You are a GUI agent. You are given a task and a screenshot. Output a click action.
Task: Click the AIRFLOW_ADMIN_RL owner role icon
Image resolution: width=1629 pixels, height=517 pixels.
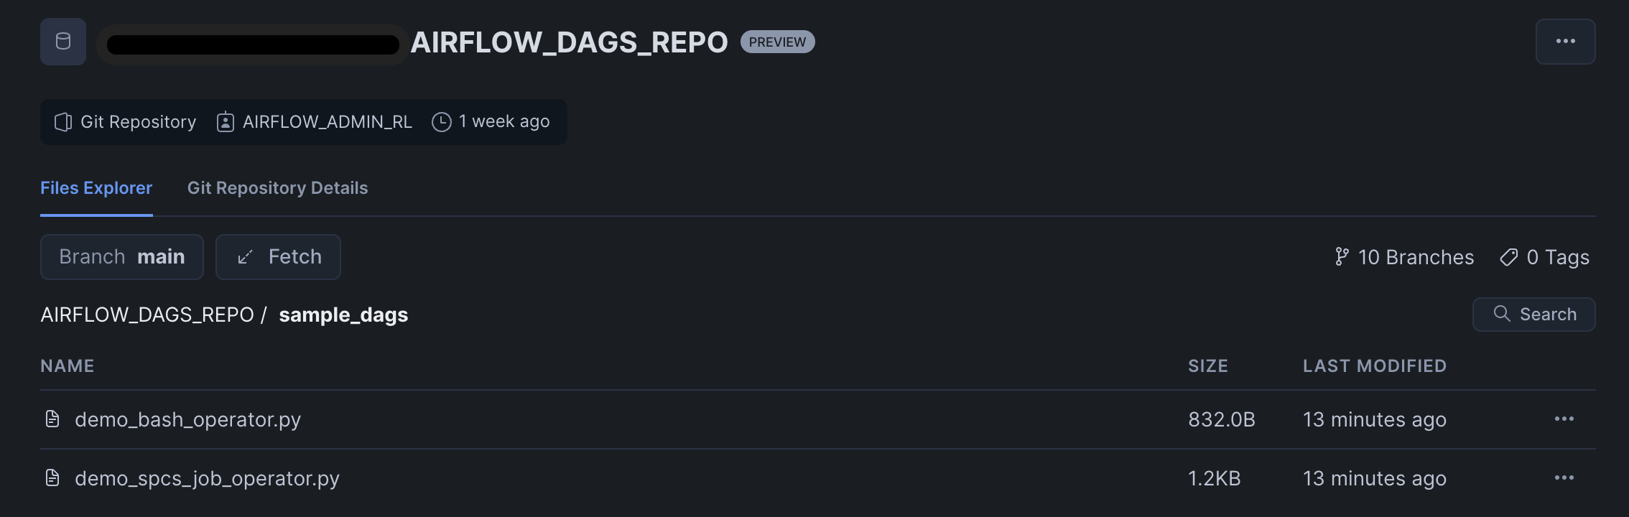226,122
